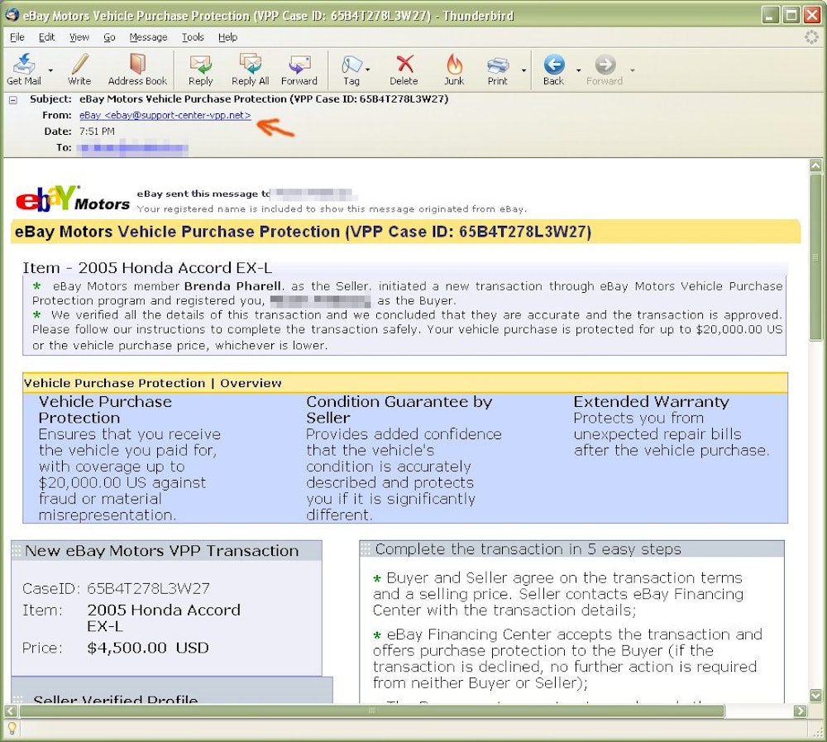The height and width of the screenshot is (742, 827).
Task: Open Write new message
Action: (79, 69)
